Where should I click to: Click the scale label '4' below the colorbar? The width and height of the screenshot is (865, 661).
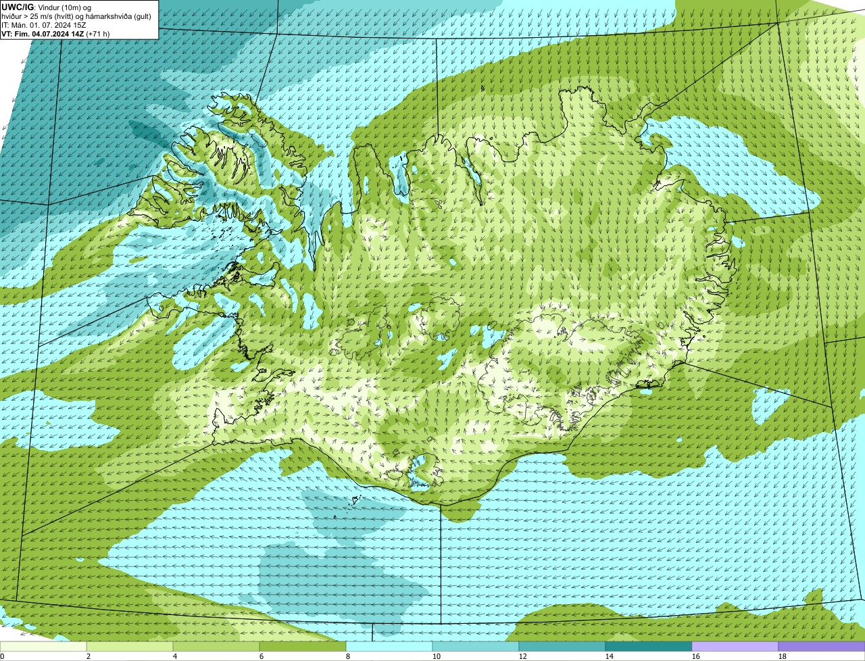175,656
